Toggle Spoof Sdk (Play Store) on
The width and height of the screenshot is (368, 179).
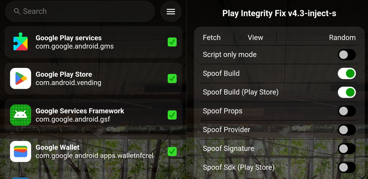pos(347,167)
